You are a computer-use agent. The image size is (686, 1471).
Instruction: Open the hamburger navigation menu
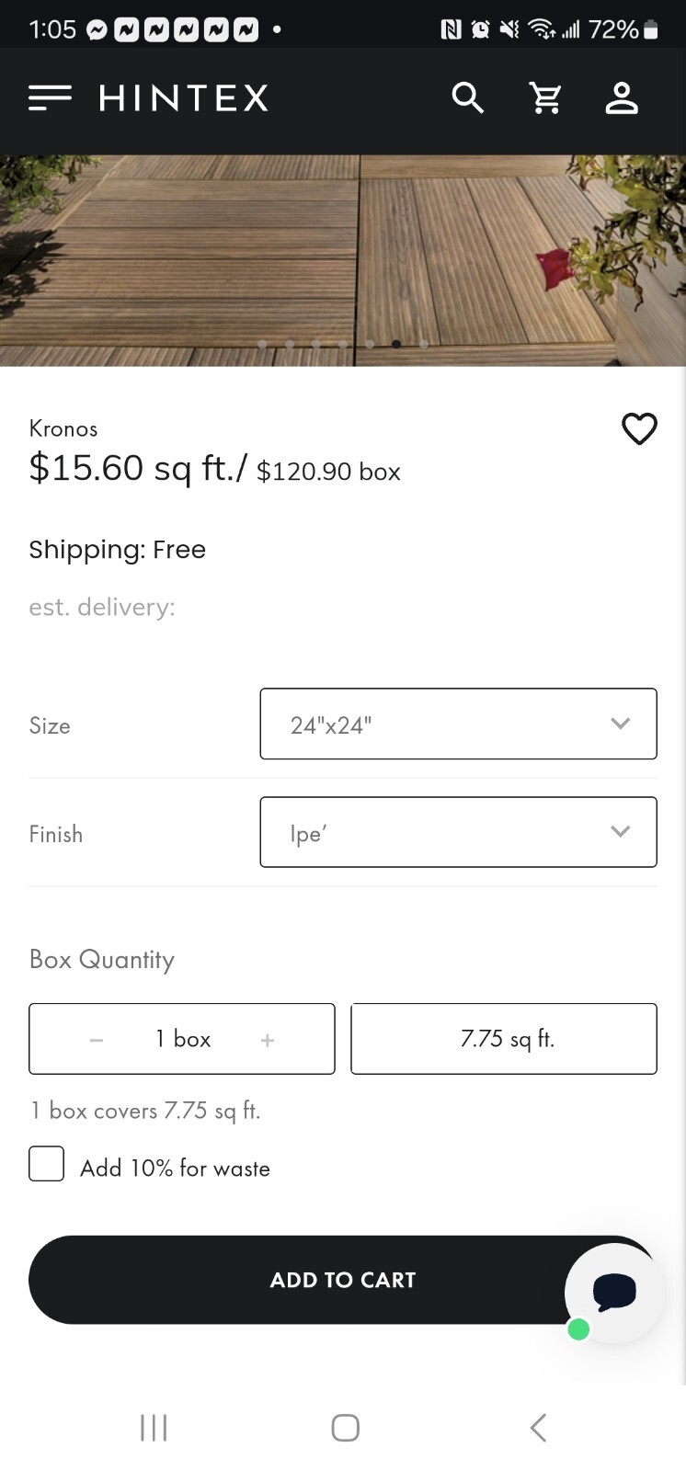[x=50, y=97]
